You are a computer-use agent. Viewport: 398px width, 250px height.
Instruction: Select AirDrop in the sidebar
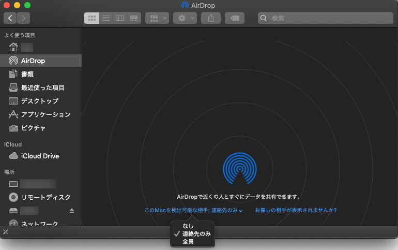[x=41, y=61]
